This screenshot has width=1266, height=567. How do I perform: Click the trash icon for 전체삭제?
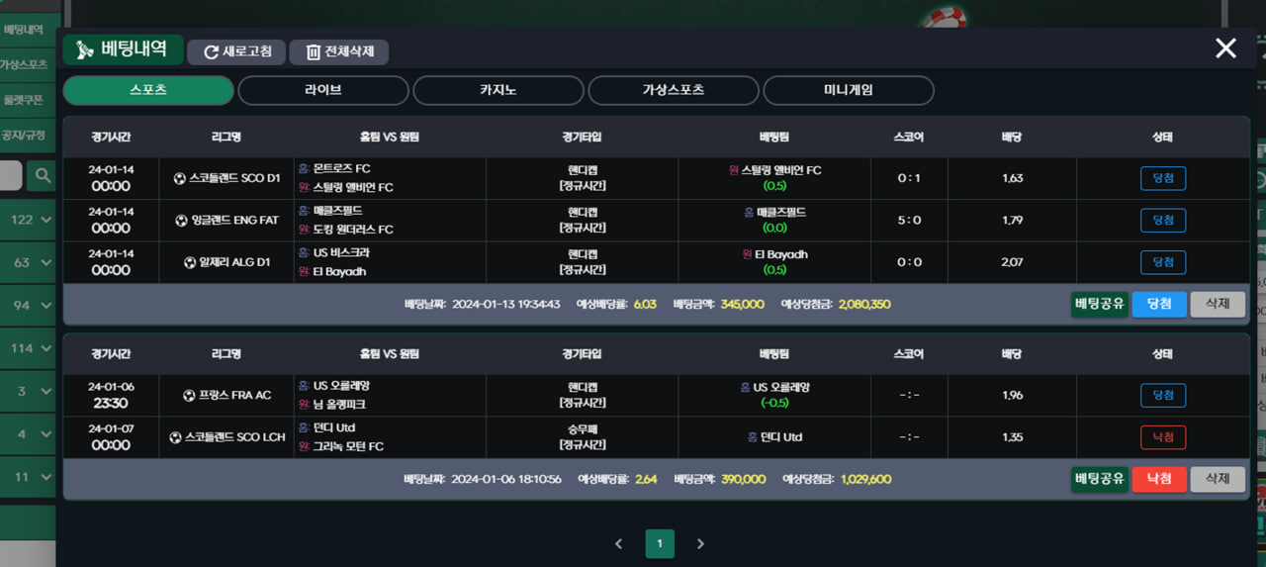point(314,52)
